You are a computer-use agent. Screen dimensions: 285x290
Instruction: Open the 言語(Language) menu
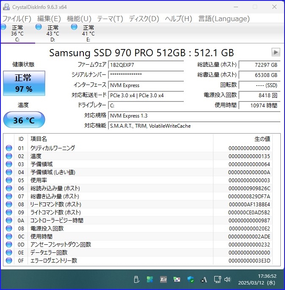point(224,19)
